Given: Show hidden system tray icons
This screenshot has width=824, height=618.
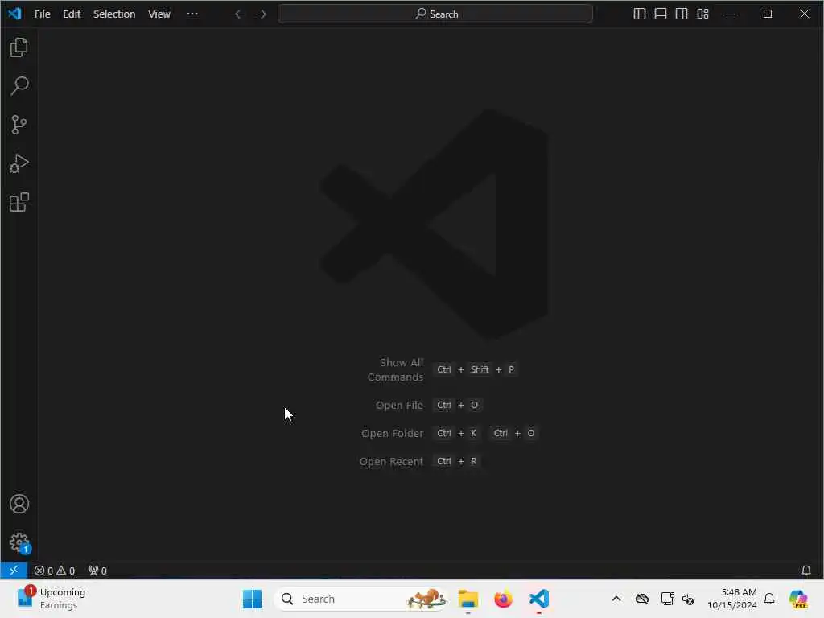Looking at the screenshot, I should point(616,599).
